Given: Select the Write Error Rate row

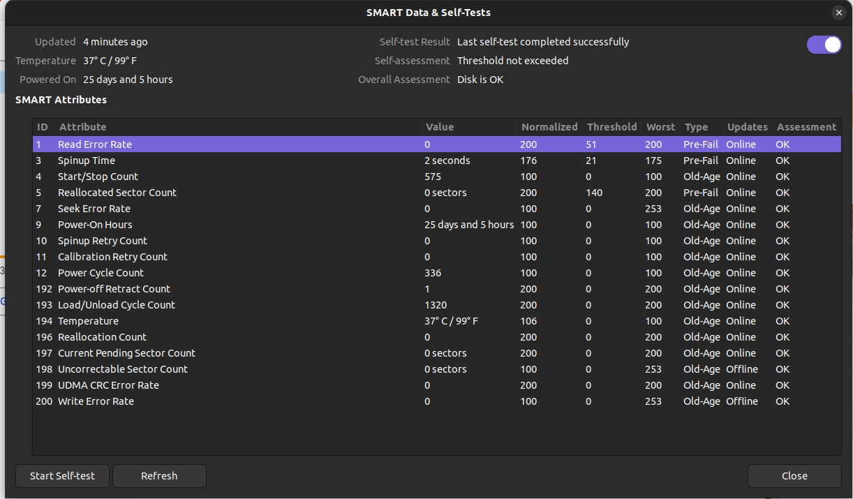Looking at the screenshot, I should (96, 401).
